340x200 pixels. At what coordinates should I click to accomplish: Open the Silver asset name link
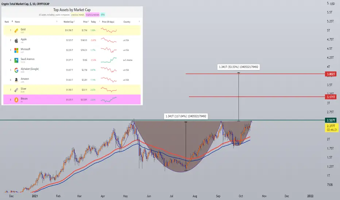(23, 89)
